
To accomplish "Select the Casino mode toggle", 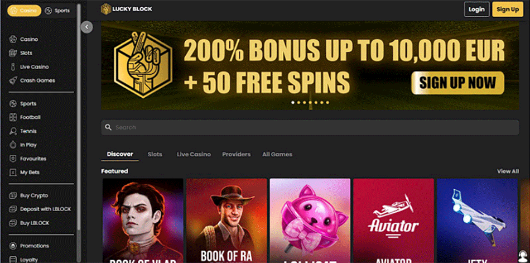I will point(25,11).
